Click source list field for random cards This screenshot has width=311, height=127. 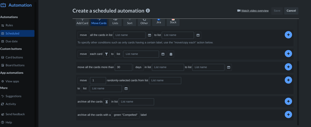click(x=165, y=80)
